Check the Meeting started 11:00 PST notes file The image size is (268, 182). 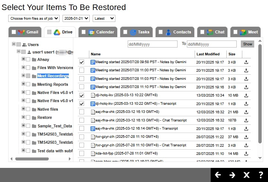tap(82, 70)
